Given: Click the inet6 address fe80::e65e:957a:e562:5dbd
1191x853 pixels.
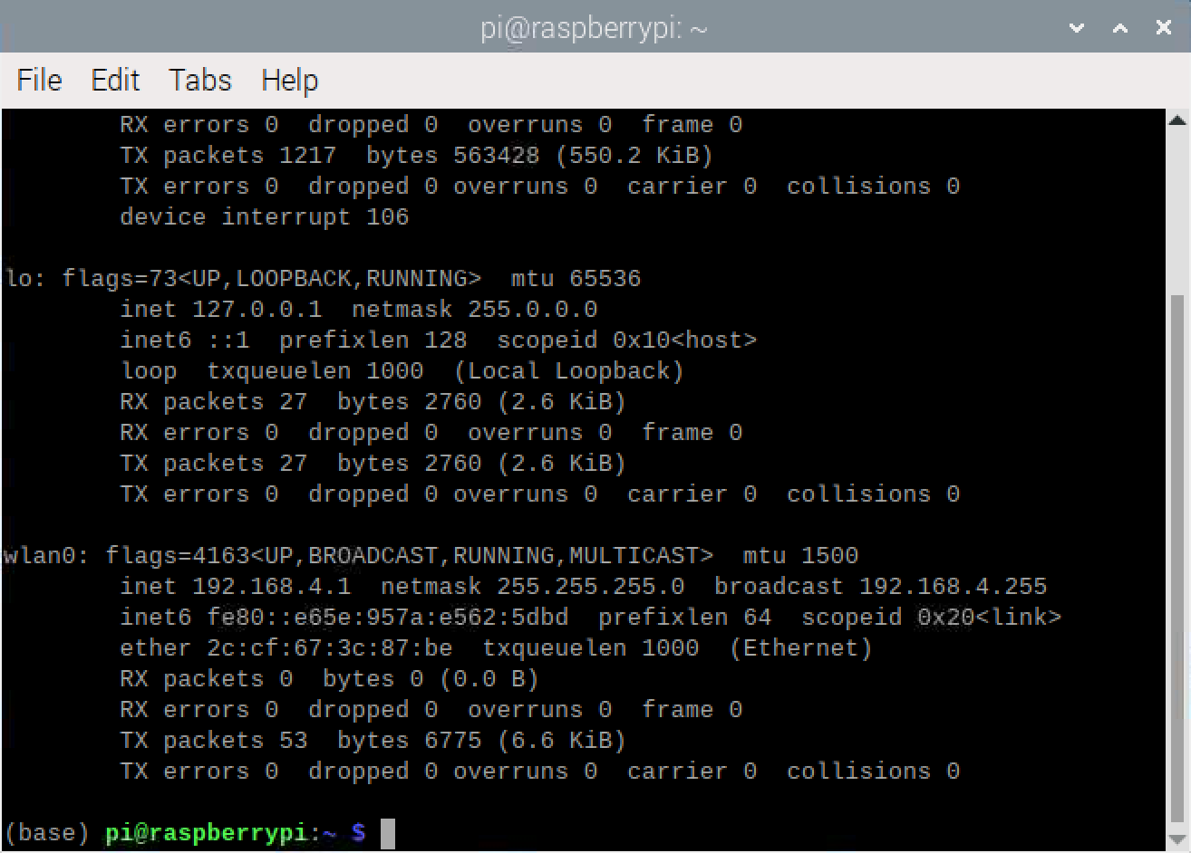Looking at the screenshot, I should (387, 618).
